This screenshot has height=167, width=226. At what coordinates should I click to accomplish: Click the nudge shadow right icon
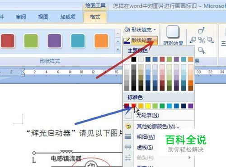click(211, 40)
